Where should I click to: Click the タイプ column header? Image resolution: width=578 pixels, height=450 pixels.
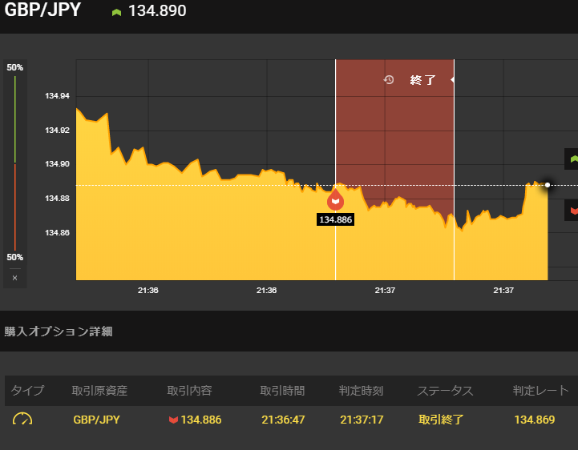click(27, 390)
